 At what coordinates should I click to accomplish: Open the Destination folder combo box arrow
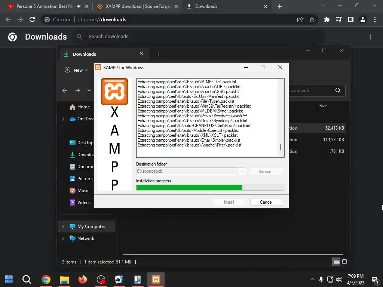coord(242,171)
